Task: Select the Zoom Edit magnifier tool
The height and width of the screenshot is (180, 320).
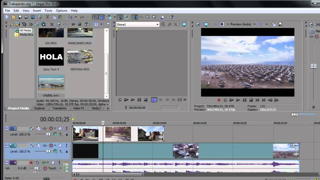Action: tap(154, 17)
